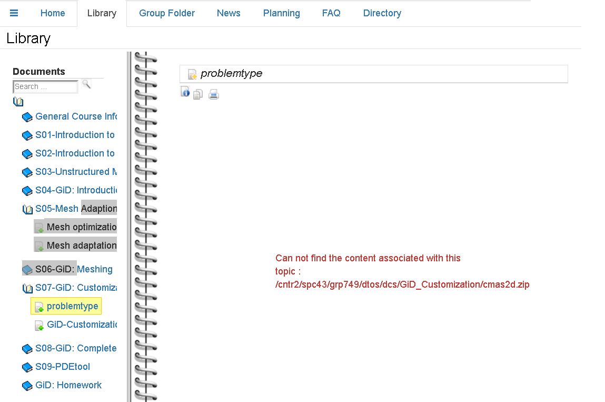Open the GiD-Customization document link

(x=81, y=325)
